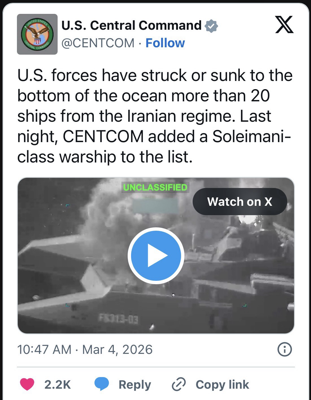Click the green UNCLASSIFIED video label
Viewport: 311px width, 400px height.
pyautogui.click(x=155, y=187)
